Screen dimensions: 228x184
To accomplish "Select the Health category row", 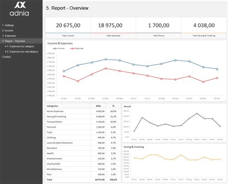I will point(83,153).
